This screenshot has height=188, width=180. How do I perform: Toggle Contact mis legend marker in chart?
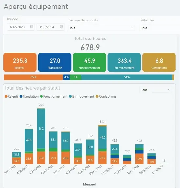click(97, 96)
